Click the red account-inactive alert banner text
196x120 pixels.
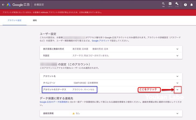point(52,12)
